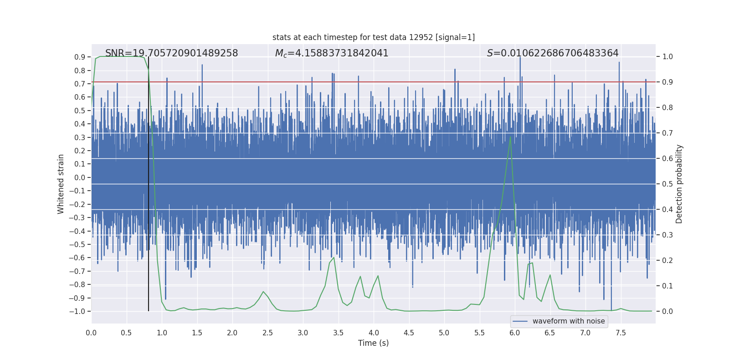Viewport: 729px width, 364px height.
Task: Click detection probability tick label 0.2
Action: pos(667,261)
